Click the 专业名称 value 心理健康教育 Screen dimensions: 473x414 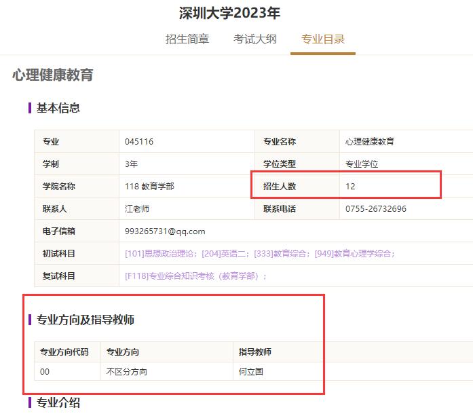[x=370, y=142]
